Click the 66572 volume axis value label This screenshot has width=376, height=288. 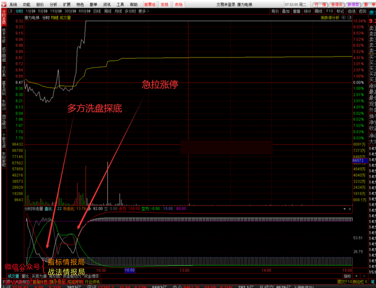(x=360, y=161)
